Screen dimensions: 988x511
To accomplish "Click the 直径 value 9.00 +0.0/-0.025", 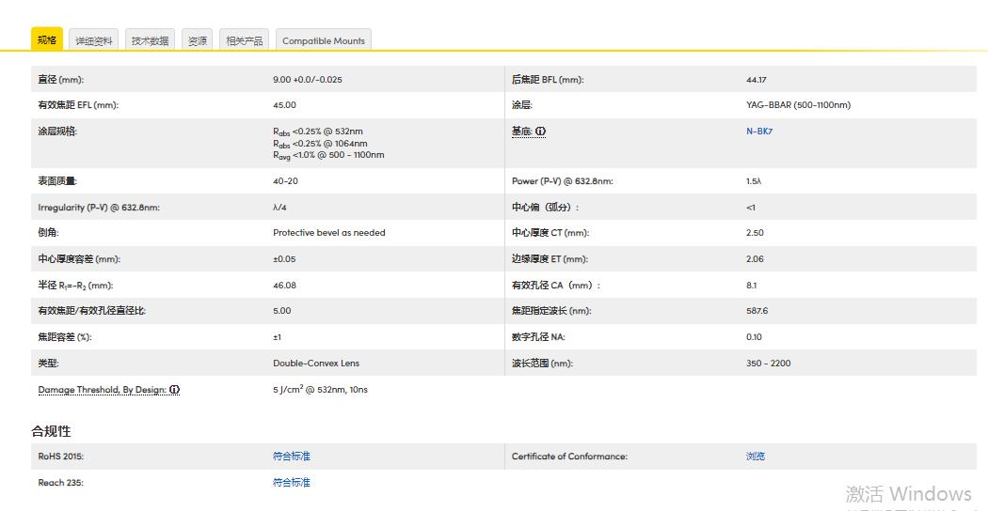I will pyautogui.click(x=307, y=80).
